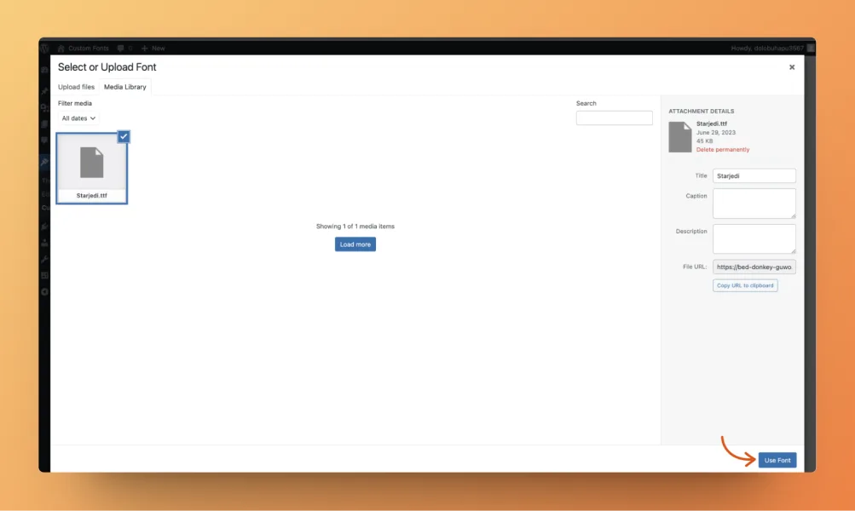The width and height of the screenshot is (855, 511).
Task: Uncheck the Starjedi.ttf selection checkmark
Action: click(x=124, y=136)
